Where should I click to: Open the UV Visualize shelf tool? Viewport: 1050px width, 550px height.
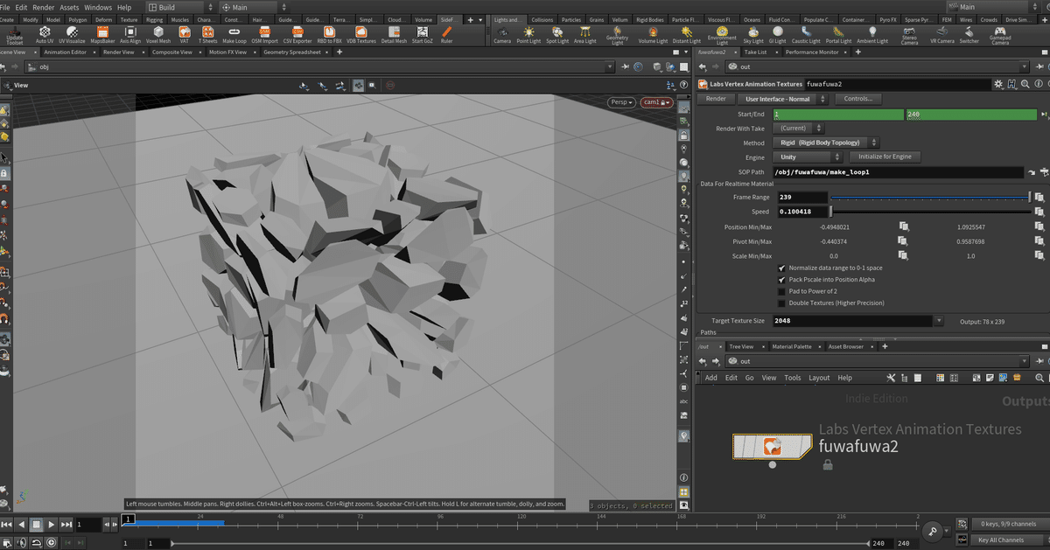pyautogui.click(x=72, y=34)
